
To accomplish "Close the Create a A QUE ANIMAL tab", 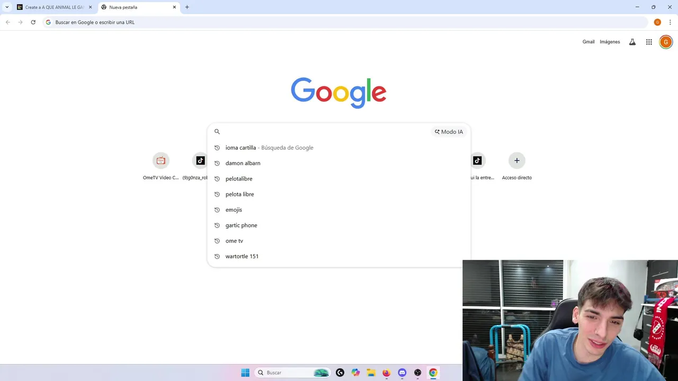I will click(90, 7).
